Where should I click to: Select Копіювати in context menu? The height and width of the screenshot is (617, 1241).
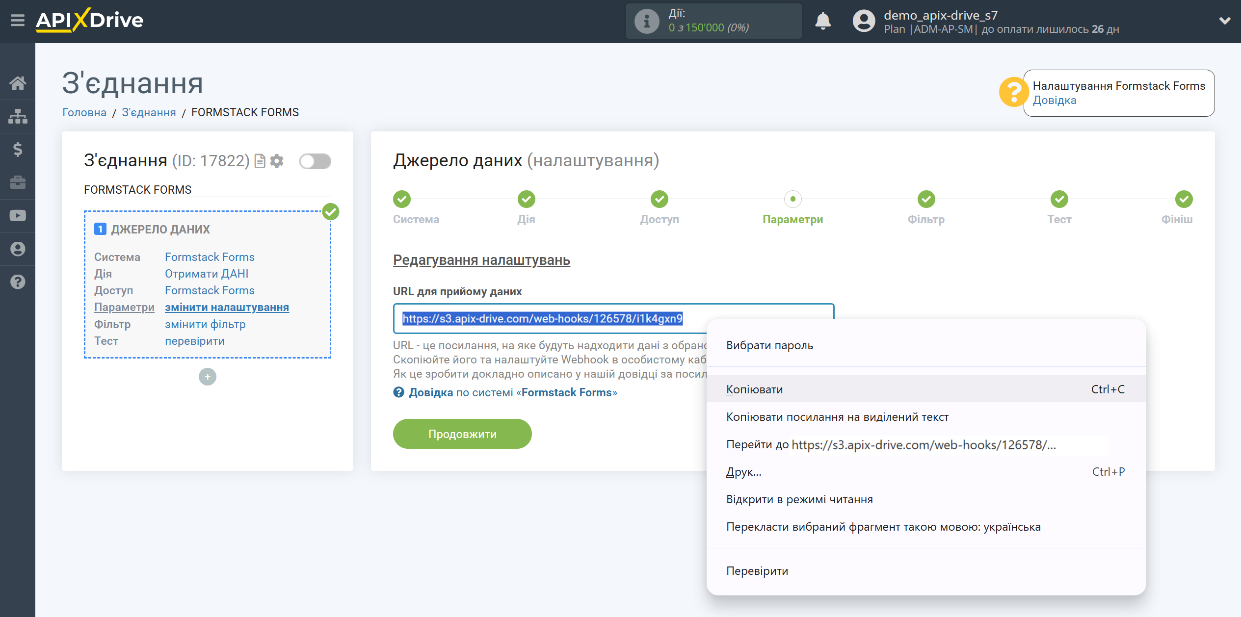[x=926, y=389]
